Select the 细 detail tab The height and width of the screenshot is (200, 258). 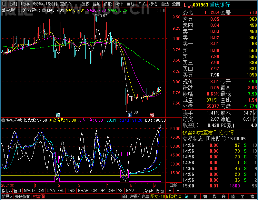(205, 196)
